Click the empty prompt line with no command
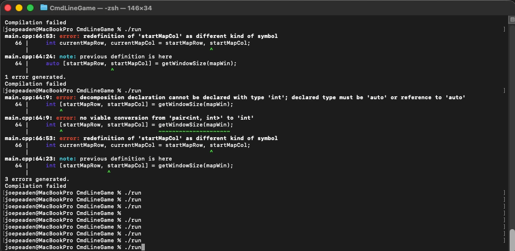 tap(63, 213)
